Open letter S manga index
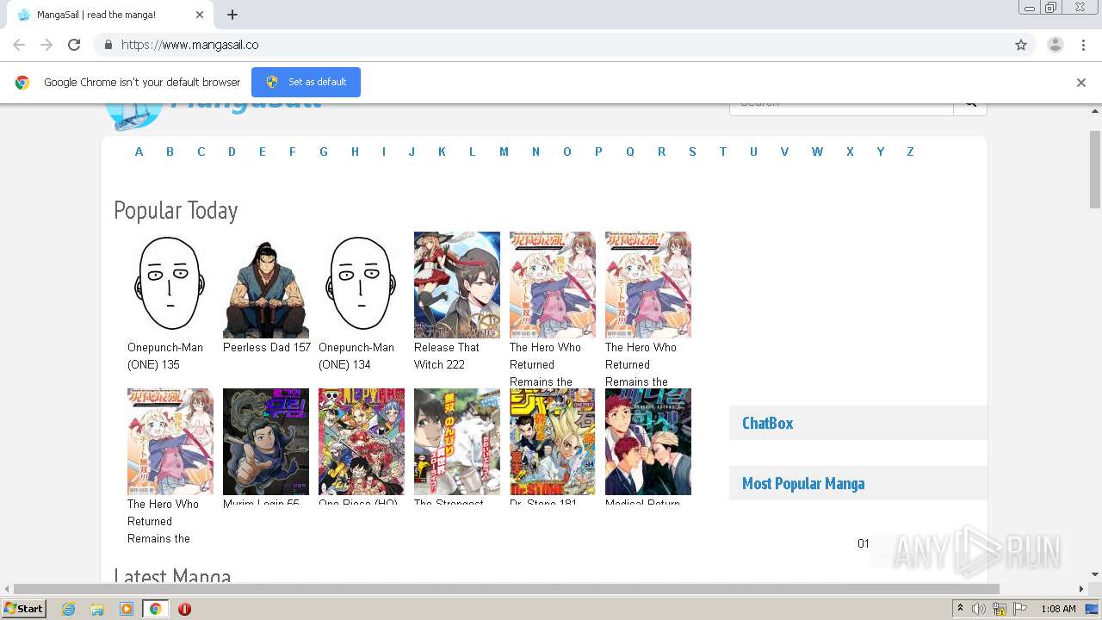 point(692,152)
